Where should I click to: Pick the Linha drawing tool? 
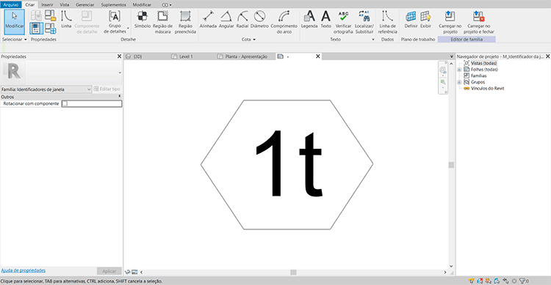coord(66,20)
